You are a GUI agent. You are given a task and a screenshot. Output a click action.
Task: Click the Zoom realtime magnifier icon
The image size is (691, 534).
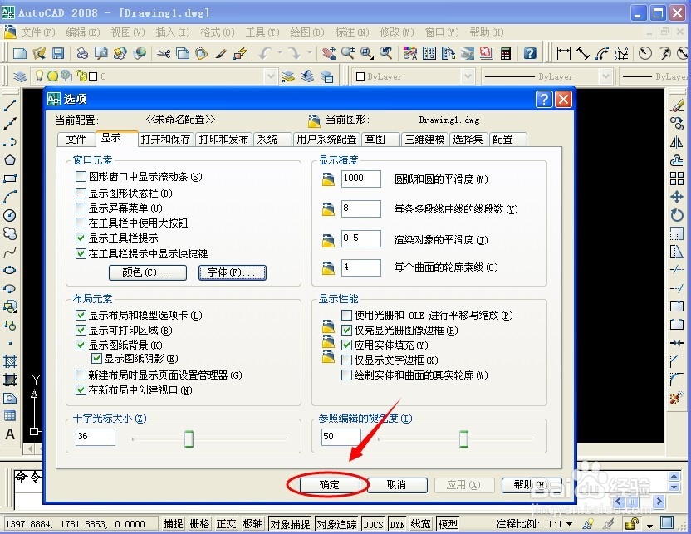[348, 53]
